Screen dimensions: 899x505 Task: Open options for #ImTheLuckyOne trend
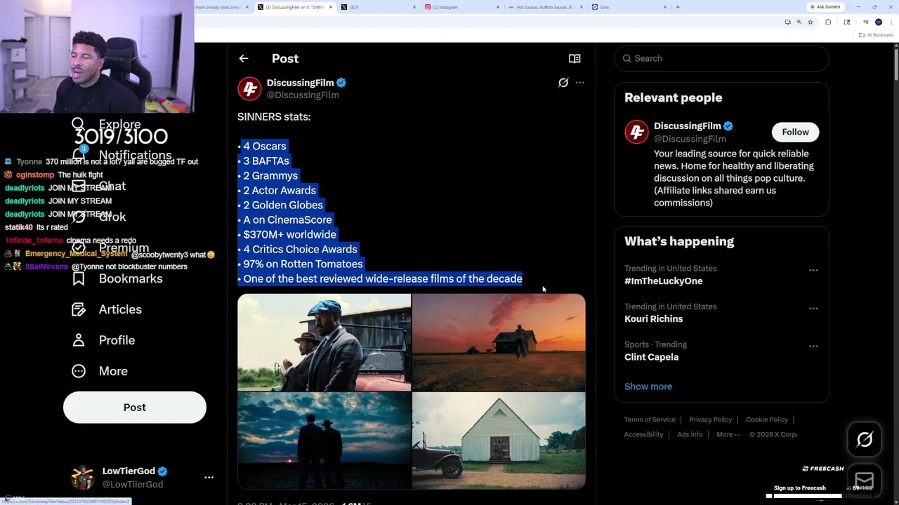coord(813,270)
